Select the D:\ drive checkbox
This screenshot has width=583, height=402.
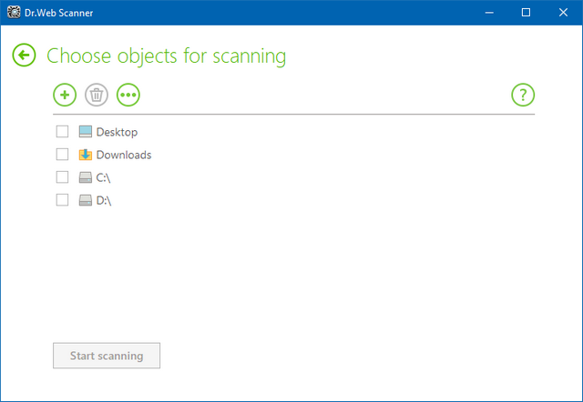[x=63, y=200]
